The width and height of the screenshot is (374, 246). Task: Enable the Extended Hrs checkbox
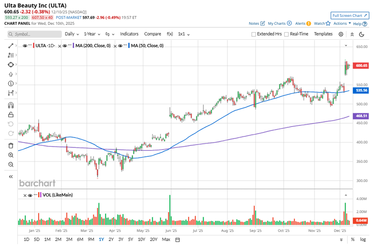tap(253, 34)
